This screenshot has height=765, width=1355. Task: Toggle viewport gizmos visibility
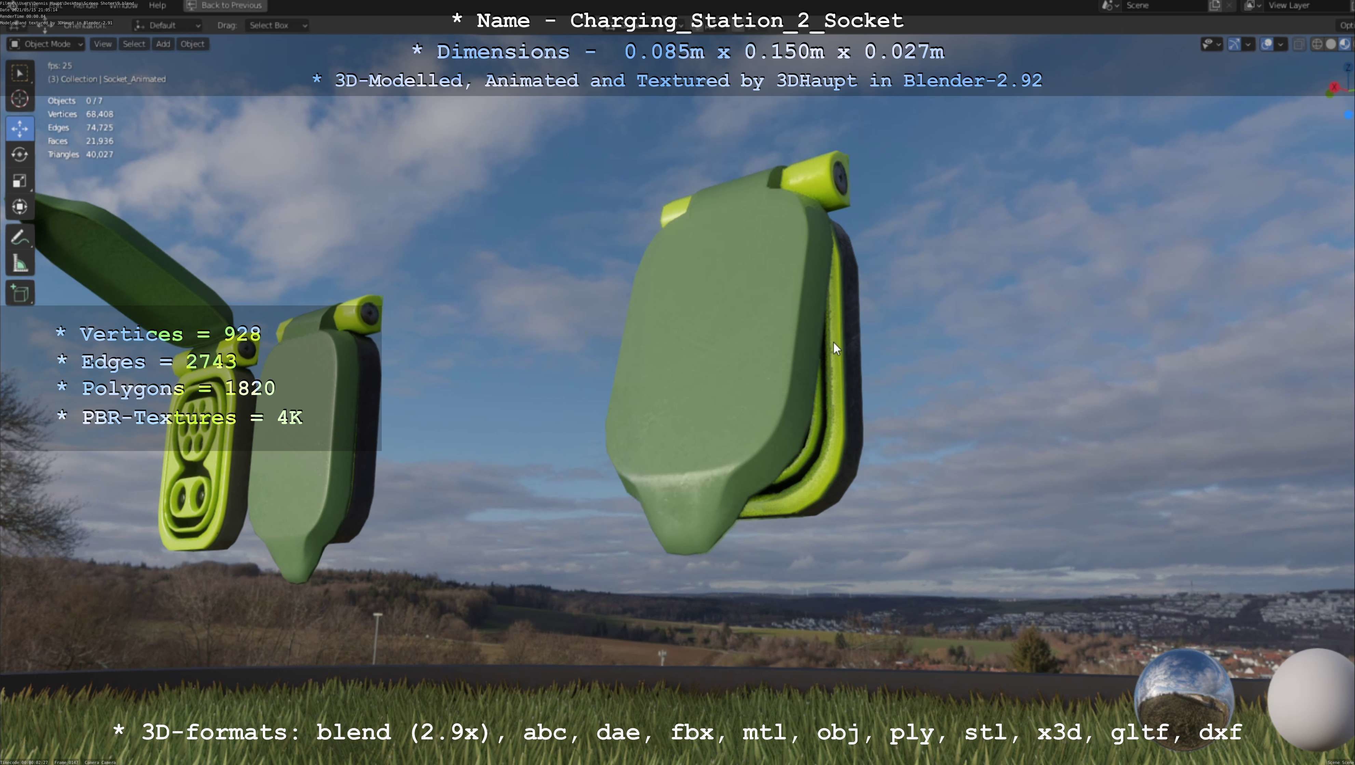1234,44
